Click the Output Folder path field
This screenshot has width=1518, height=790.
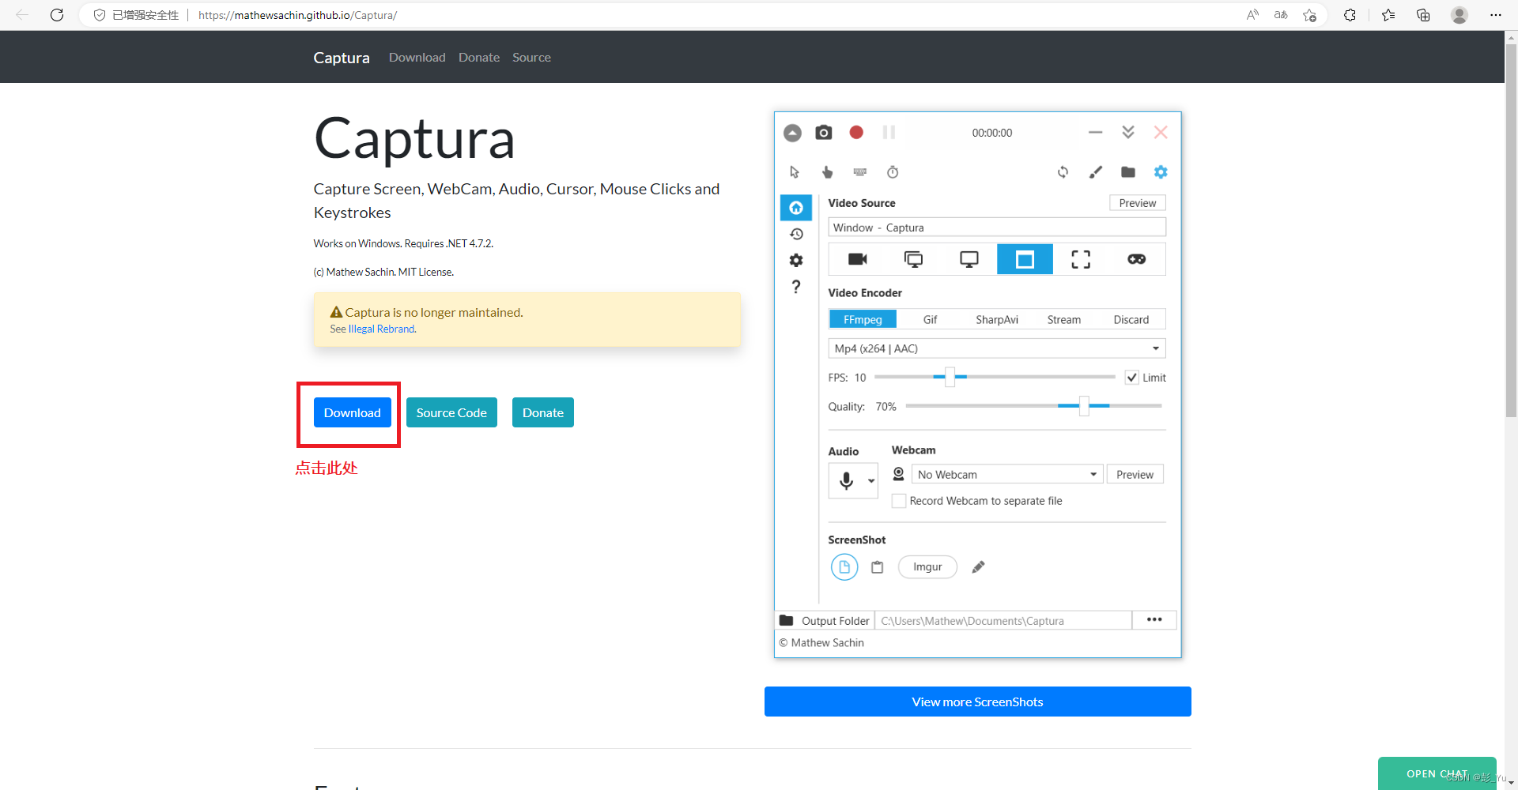[x=1003, y=621]
